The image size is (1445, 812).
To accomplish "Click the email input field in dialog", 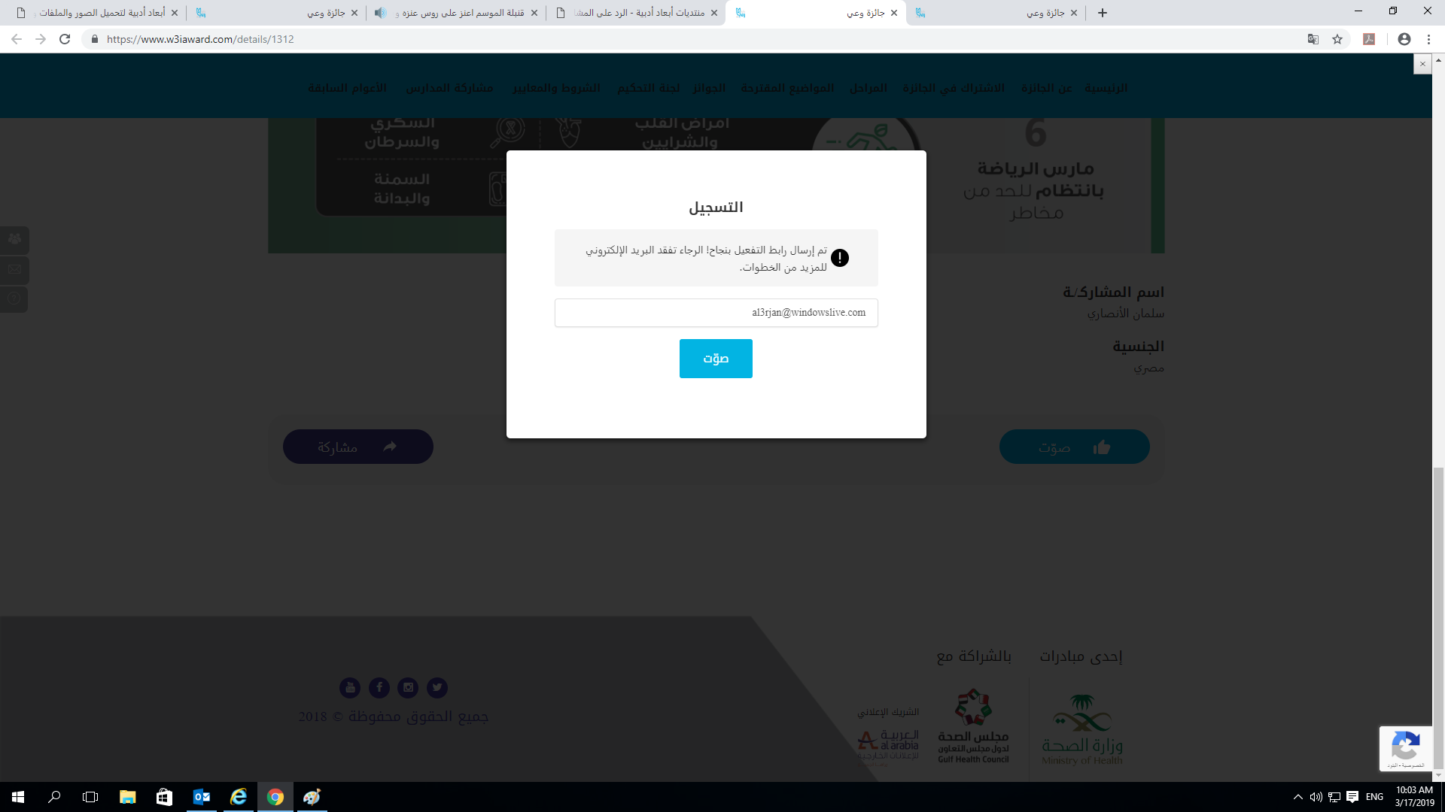I will [x=716, y=313].
